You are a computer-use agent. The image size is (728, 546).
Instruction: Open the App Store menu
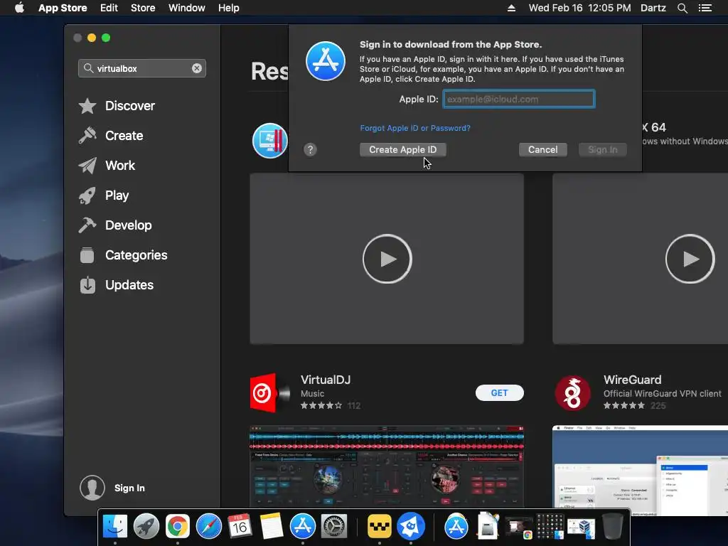point(63,8)
